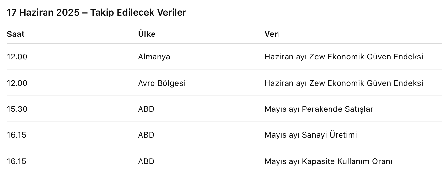The image size is (442, 177).
Task: Select the Ülke column header
Action: click(147, 34)
